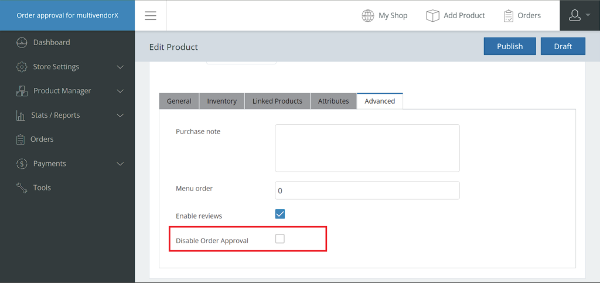Expand the Store Settings chevron

[x=120, y=67]
